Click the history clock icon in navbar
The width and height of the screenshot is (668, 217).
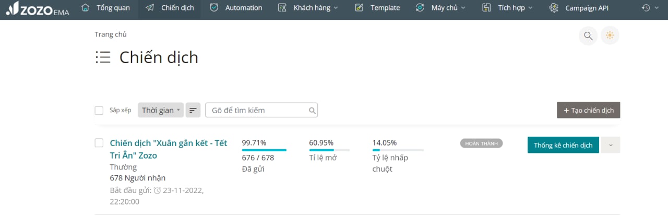pos(646,8)
